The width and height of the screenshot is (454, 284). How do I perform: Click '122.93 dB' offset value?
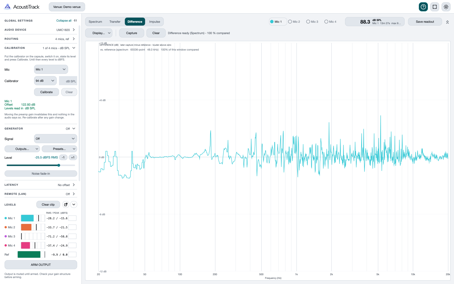(x=28, y=105)
